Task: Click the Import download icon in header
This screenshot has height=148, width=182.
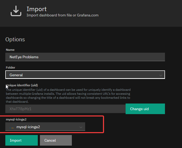Action: [16, 11]
